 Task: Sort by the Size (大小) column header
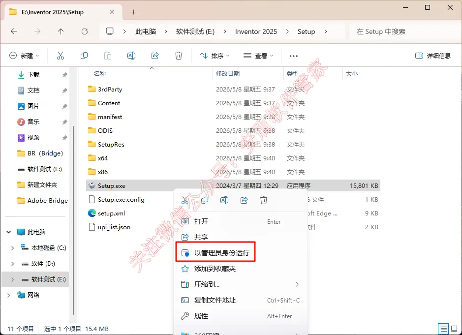351,74
